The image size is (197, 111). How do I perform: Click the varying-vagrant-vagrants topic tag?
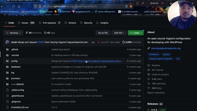tap(161, 59)
